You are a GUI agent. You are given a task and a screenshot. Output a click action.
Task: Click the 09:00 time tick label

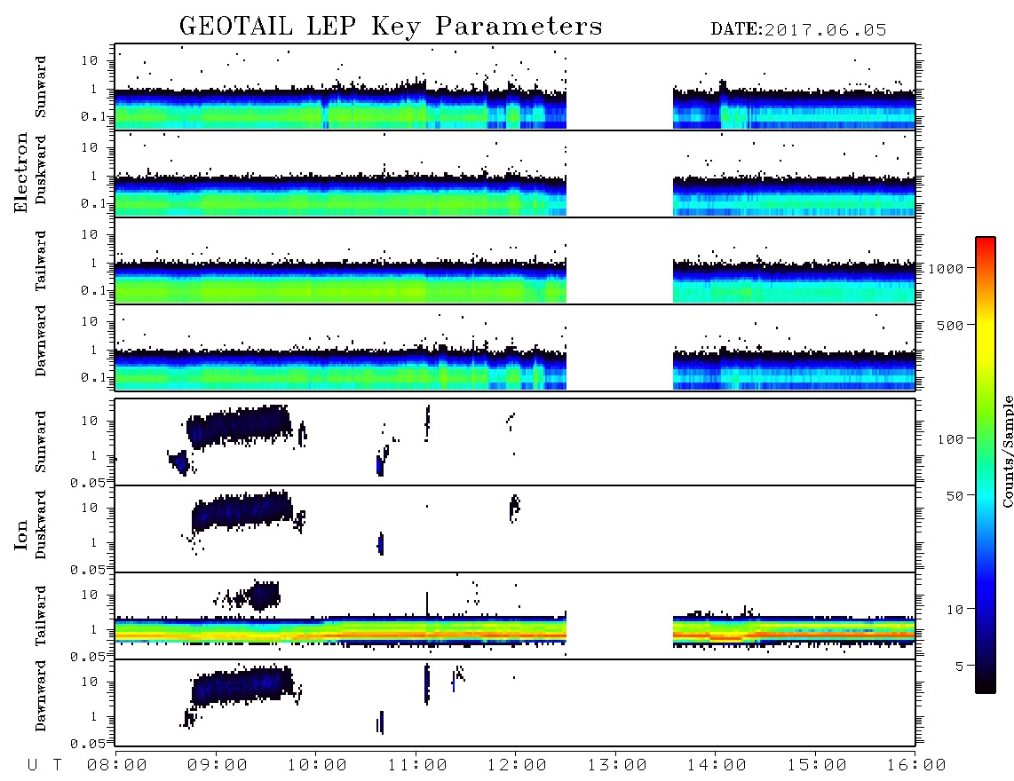click(x=218, y=766)
